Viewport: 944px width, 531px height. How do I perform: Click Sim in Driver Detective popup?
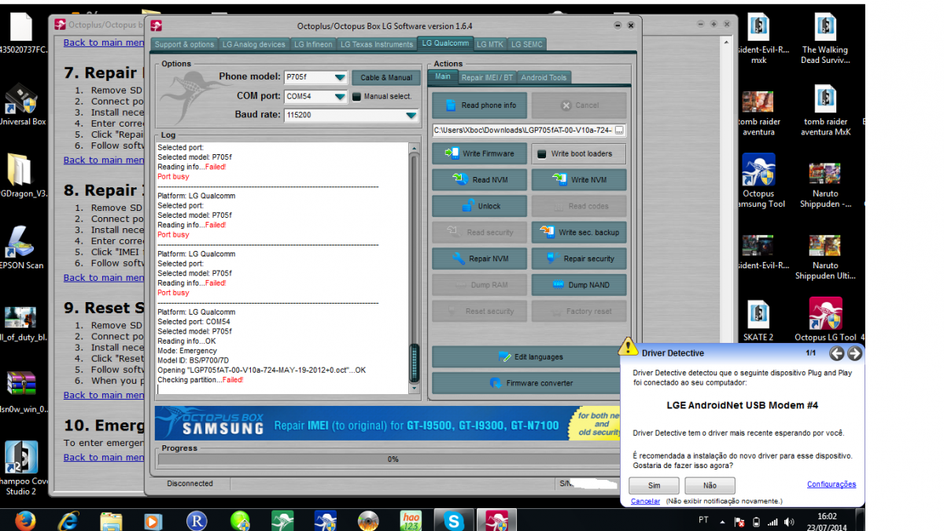(654, 485)
